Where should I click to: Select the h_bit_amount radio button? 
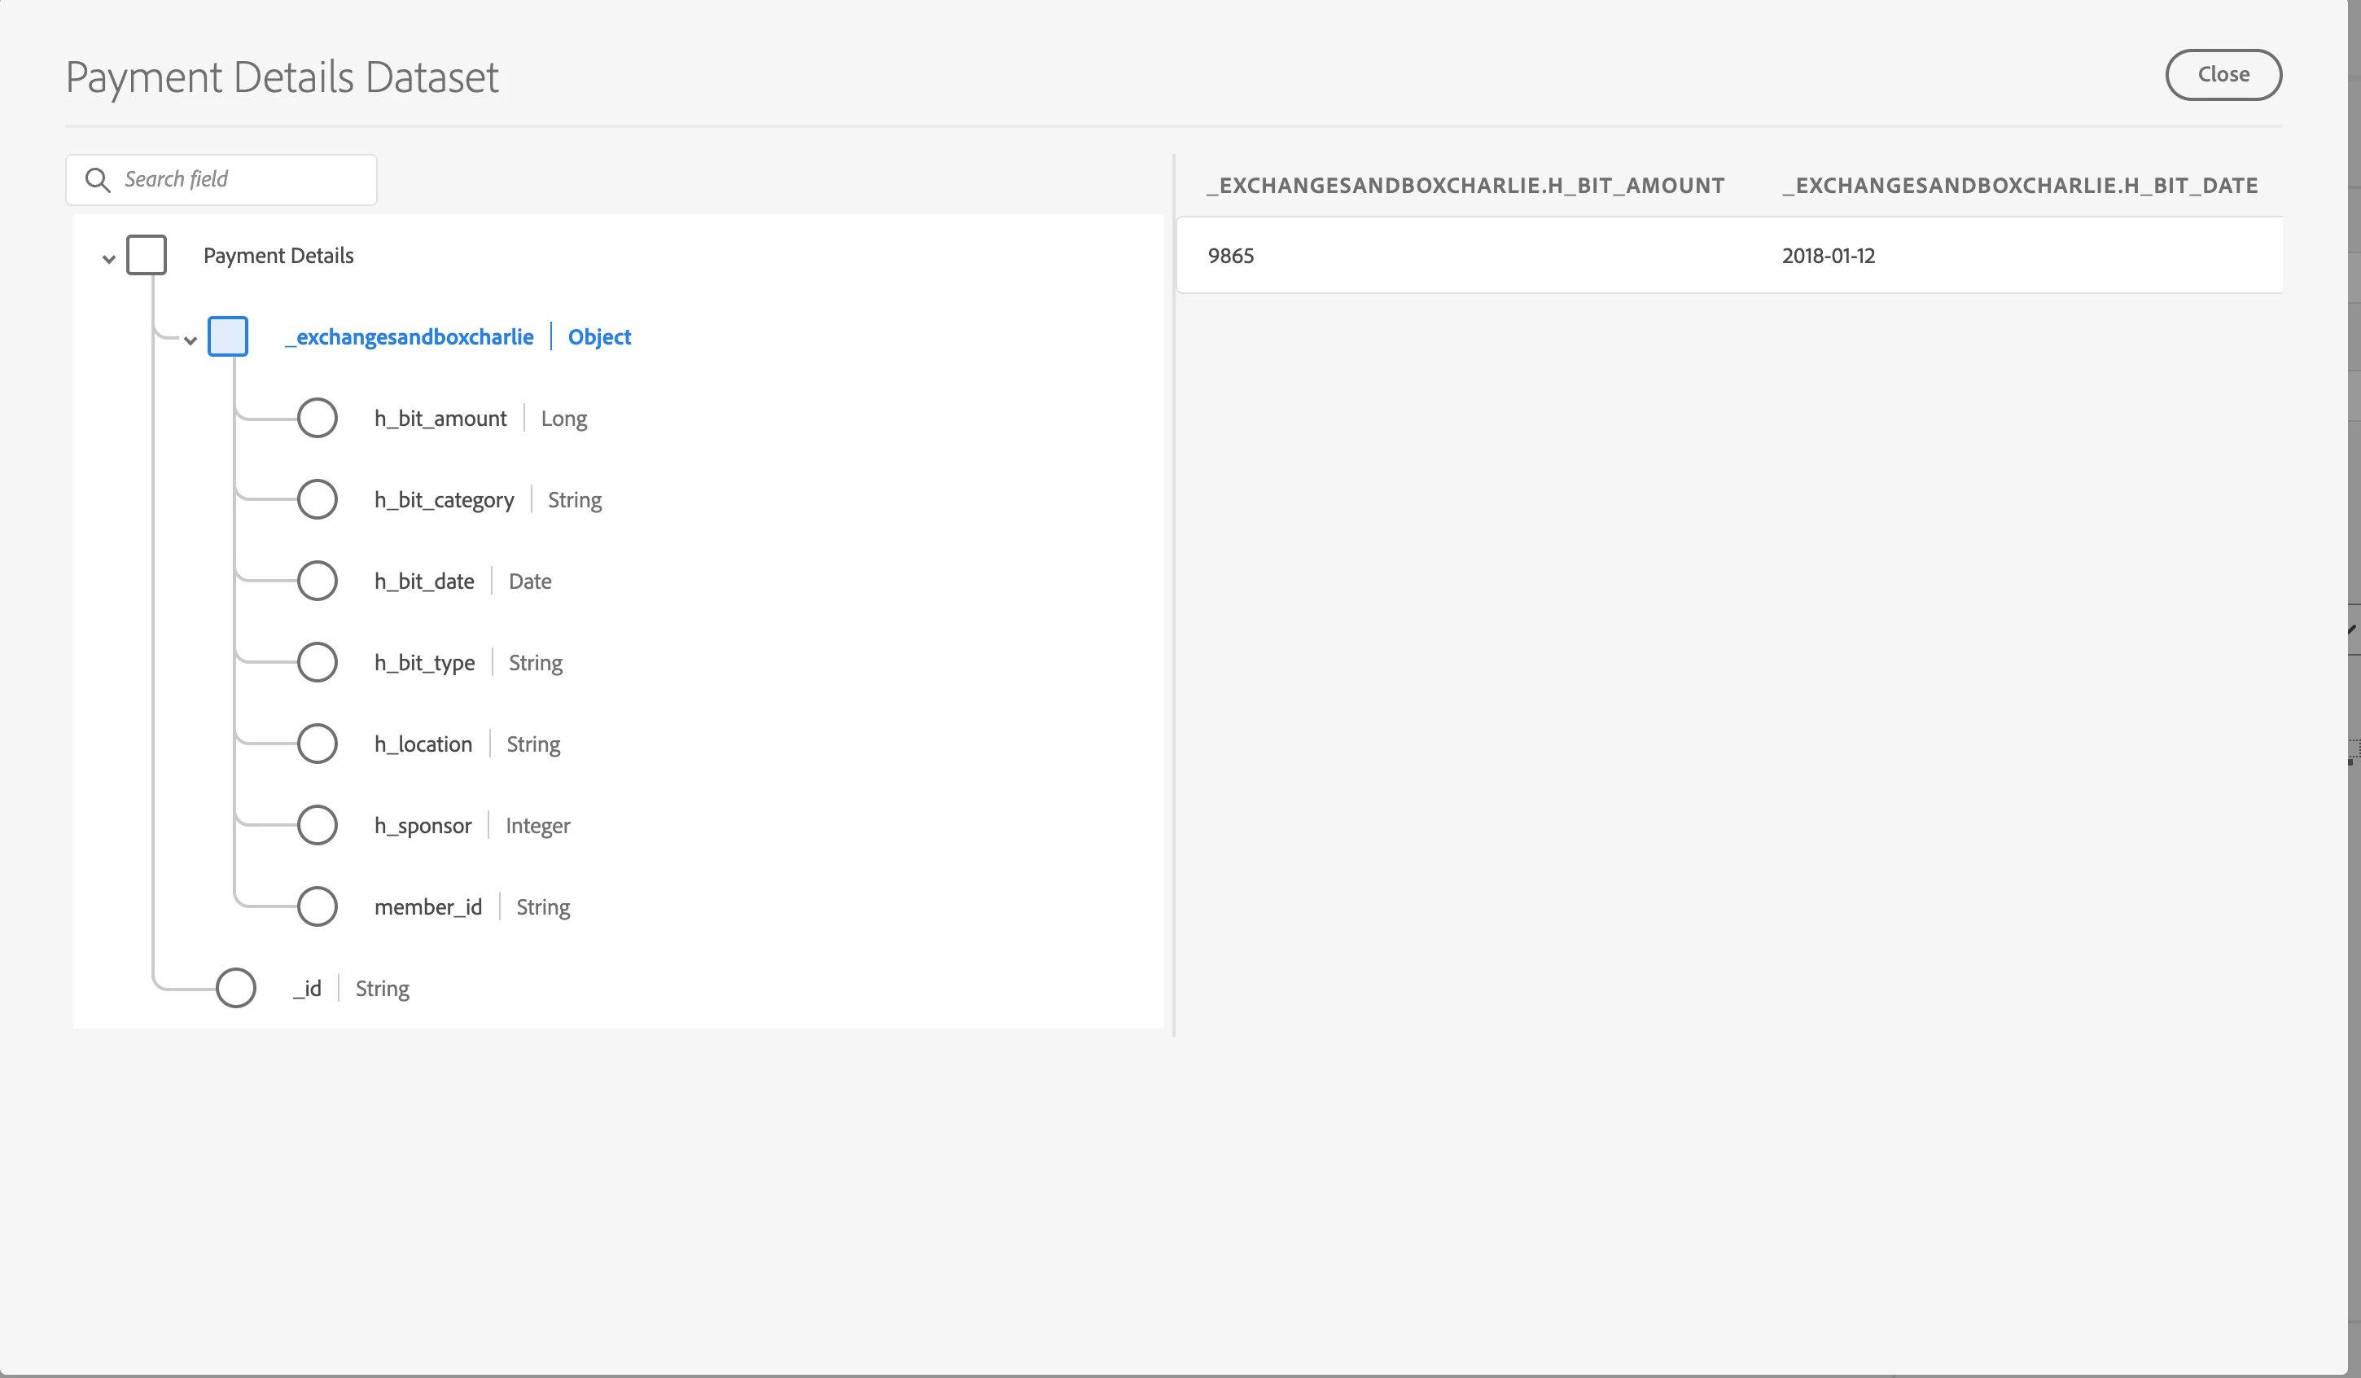[317, 418]
